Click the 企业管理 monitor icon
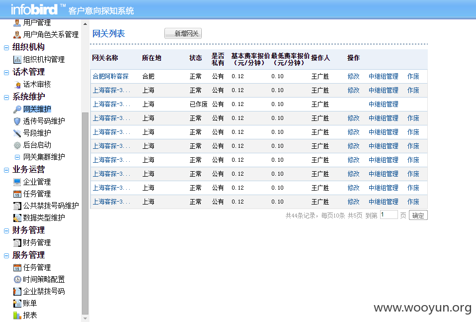This screenshot has height=322, width=476. point(17,182)
